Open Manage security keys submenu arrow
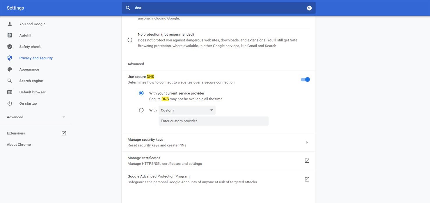The width and height of the screenshot is (430, 203). point(307,142)
